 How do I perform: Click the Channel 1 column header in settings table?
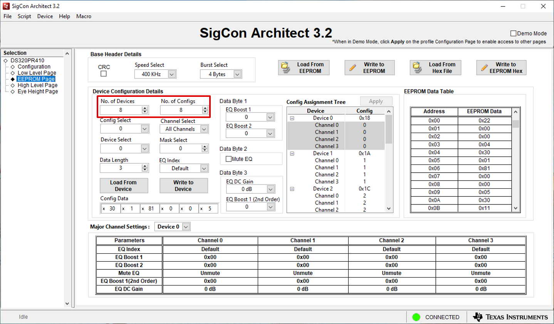[x=303, y=241]
